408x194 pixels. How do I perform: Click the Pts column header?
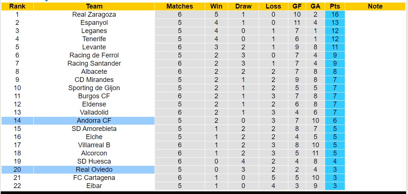[335, 6]
